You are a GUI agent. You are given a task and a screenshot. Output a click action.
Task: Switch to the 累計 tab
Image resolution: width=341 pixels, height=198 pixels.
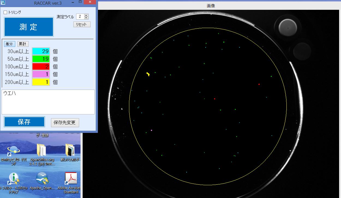tap(23, 44)
